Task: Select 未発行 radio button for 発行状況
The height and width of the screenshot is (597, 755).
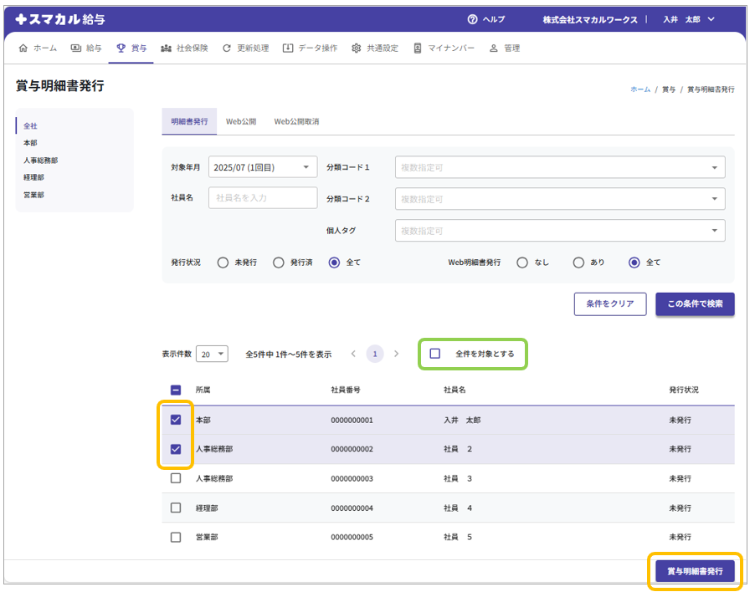Action: (x=223, y=263)
